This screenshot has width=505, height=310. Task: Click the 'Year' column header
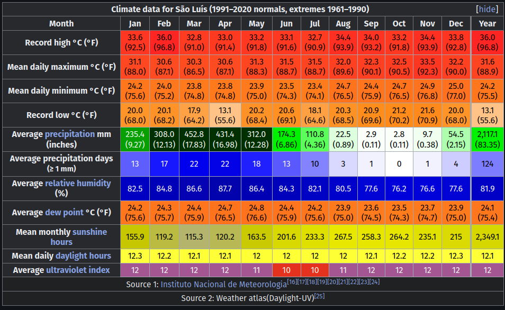[x=488, y=23]
